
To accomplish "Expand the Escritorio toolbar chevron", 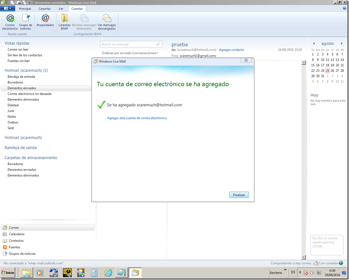I will [x=285, y=270].
